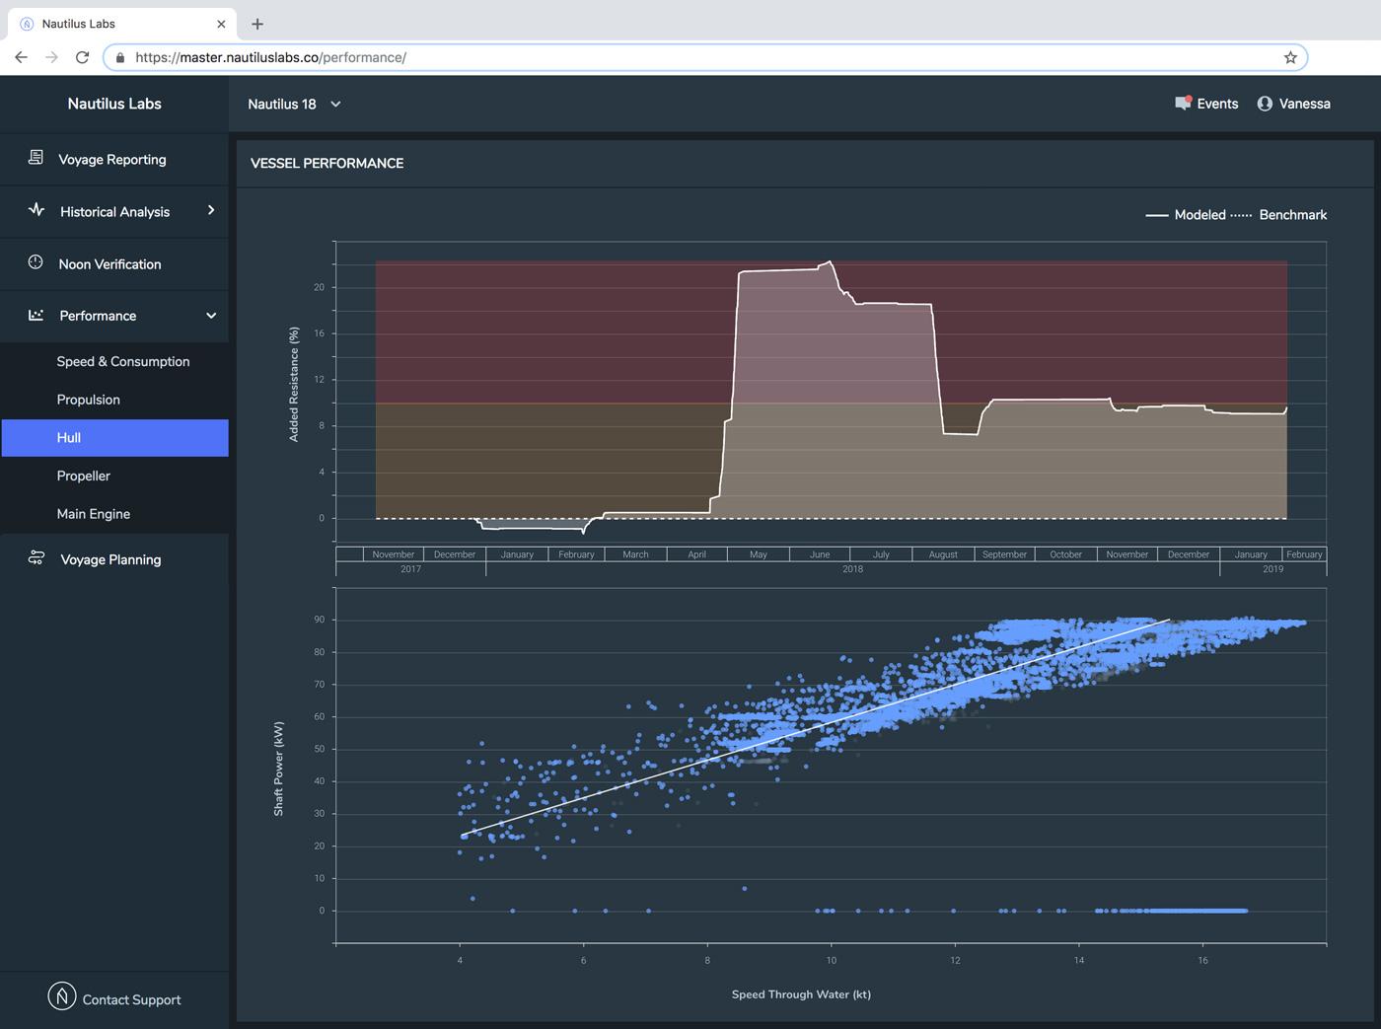Click the Events button label

1217,104
